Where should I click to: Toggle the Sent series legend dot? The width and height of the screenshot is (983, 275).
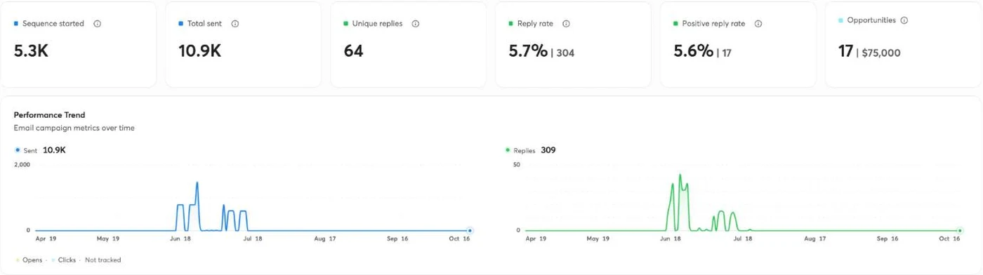[x=17, y=151]
